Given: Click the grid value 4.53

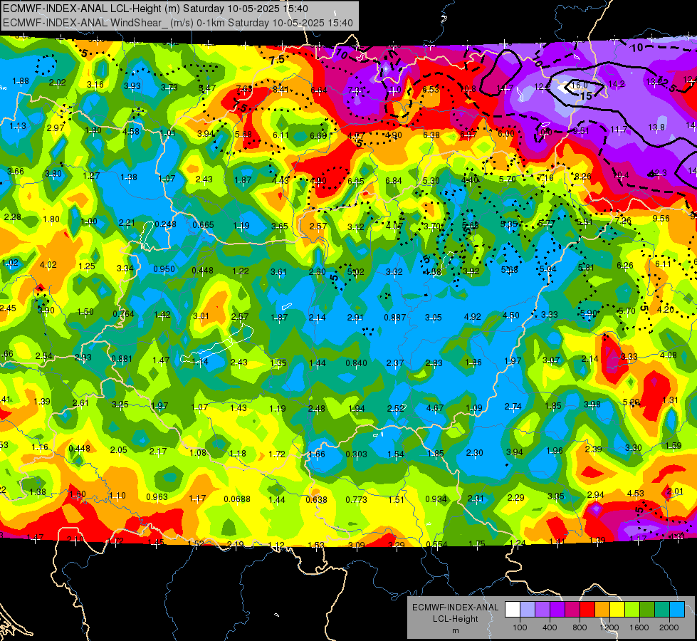Looking at the screenshot, I should 636,493.
